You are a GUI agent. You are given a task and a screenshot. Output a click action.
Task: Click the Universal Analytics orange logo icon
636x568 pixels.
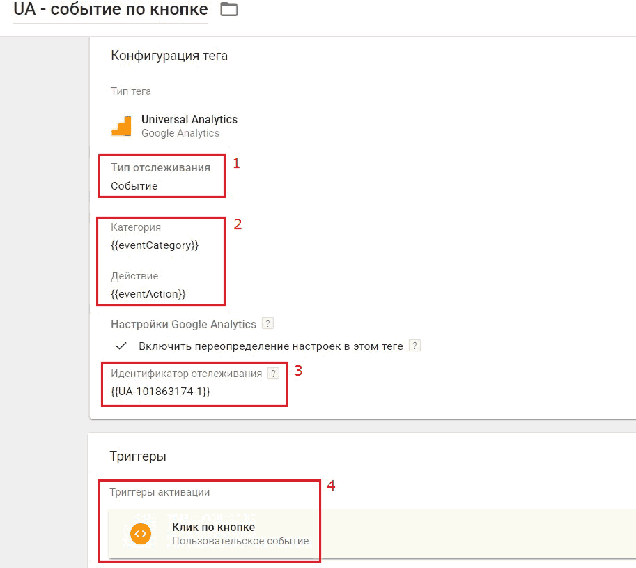pos(121,126)
